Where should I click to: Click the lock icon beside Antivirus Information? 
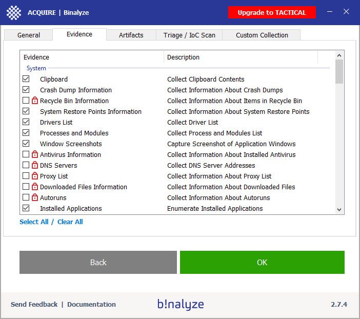[x=35, y=154]
